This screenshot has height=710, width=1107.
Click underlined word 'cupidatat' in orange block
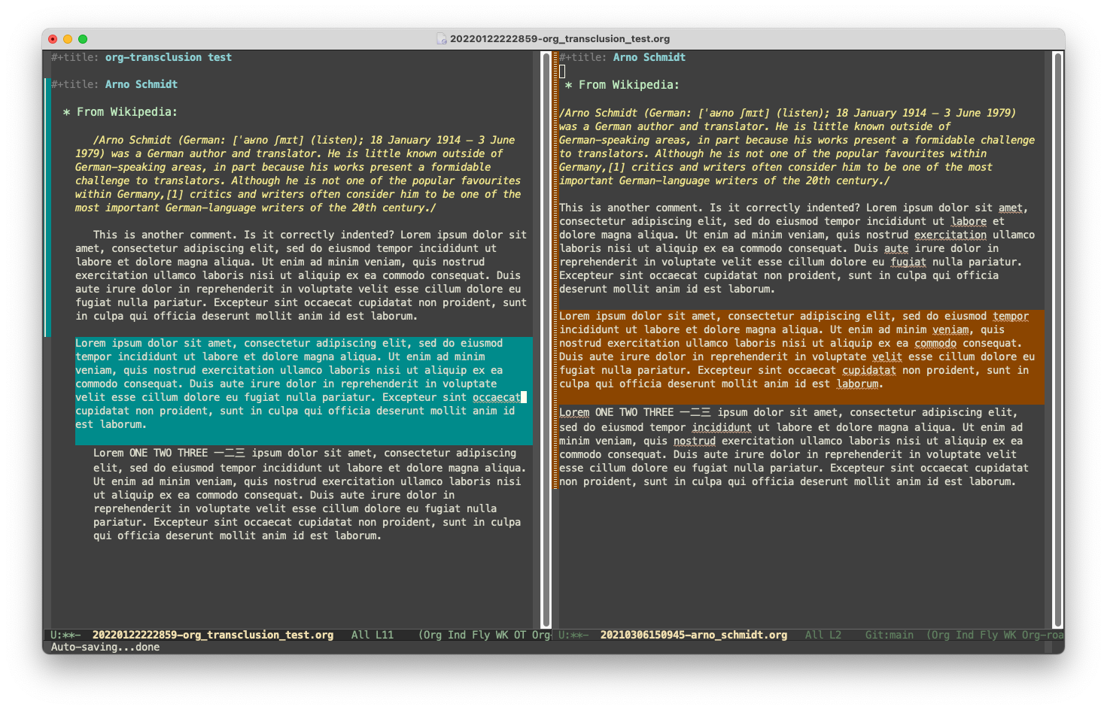click(869, 370)
